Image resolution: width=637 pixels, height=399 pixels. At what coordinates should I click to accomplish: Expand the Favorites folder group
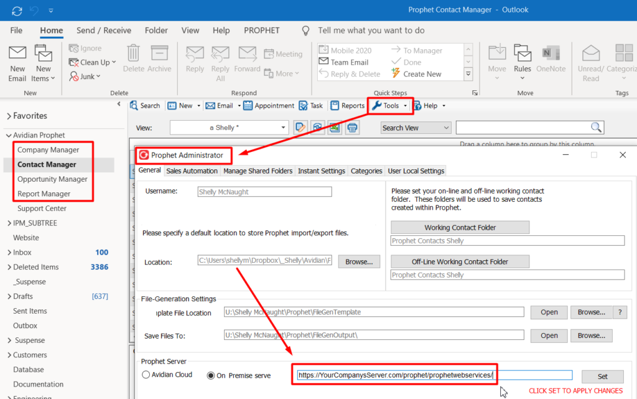[9, 116]
